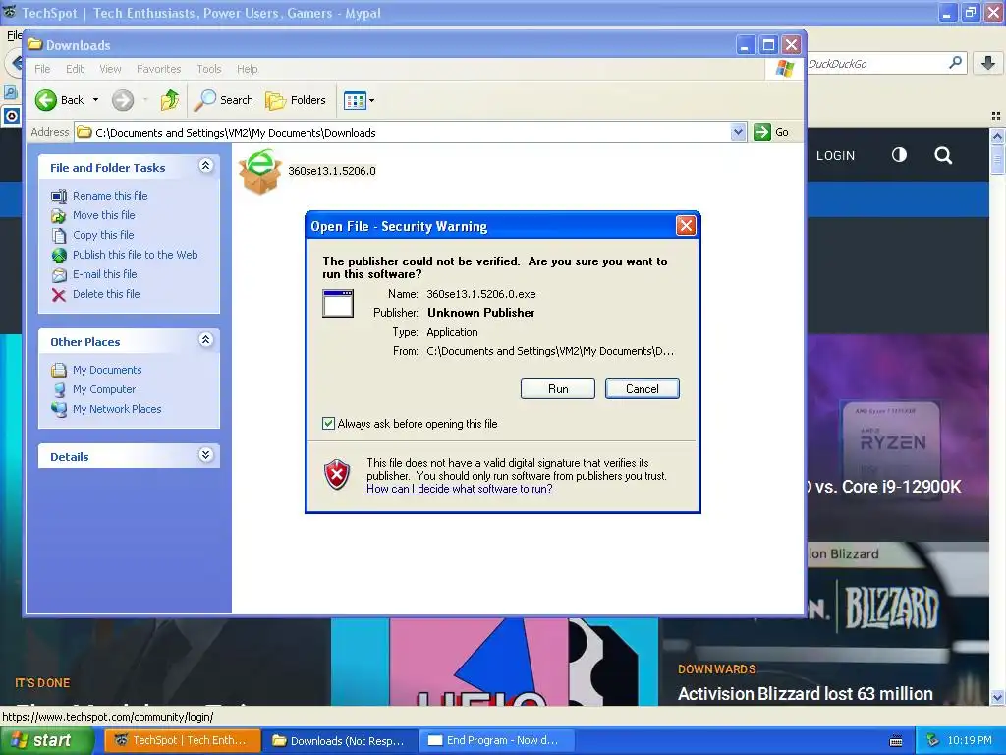The height and width of the screenshot is (755, 1006).
Task: Click the application icon in security dialog
Action: (338, 303)
